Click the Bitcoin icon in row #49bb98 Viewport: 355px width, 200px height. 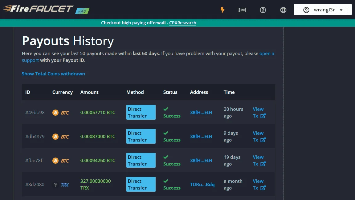55,113
